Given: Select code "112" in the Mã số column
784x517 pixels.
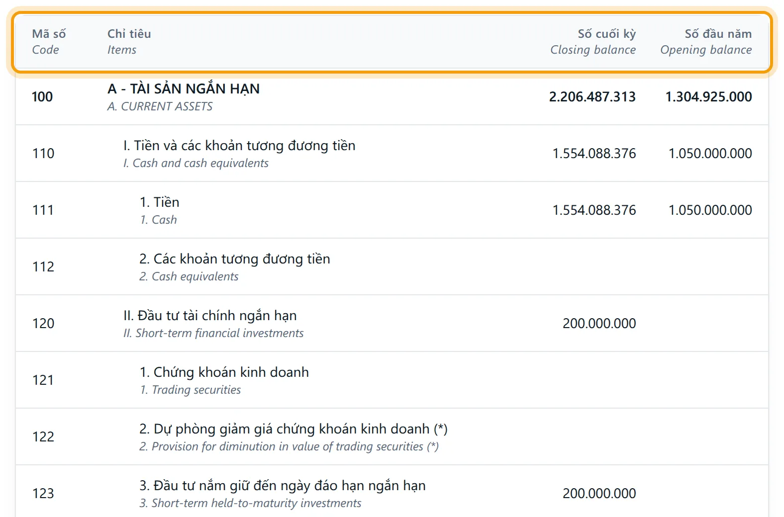Looking at the screenshot, I should (43, 266).
